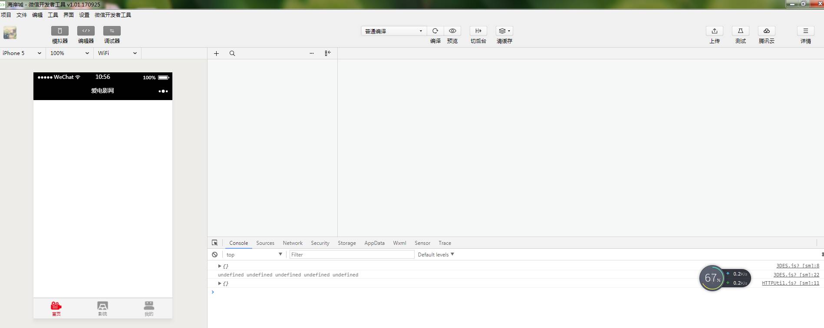Viewport: 824px width, 328px height.
Task: Open the WiFi network type dropdown
Action: [x=117, y=53]
